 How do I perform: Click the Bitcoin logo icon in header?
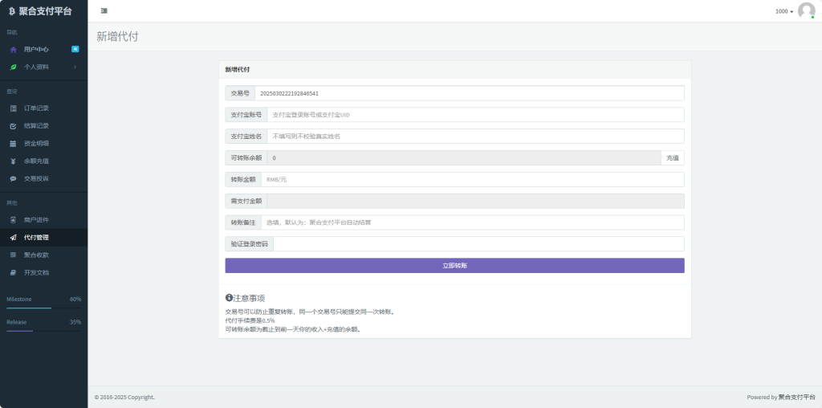(12, 11)
